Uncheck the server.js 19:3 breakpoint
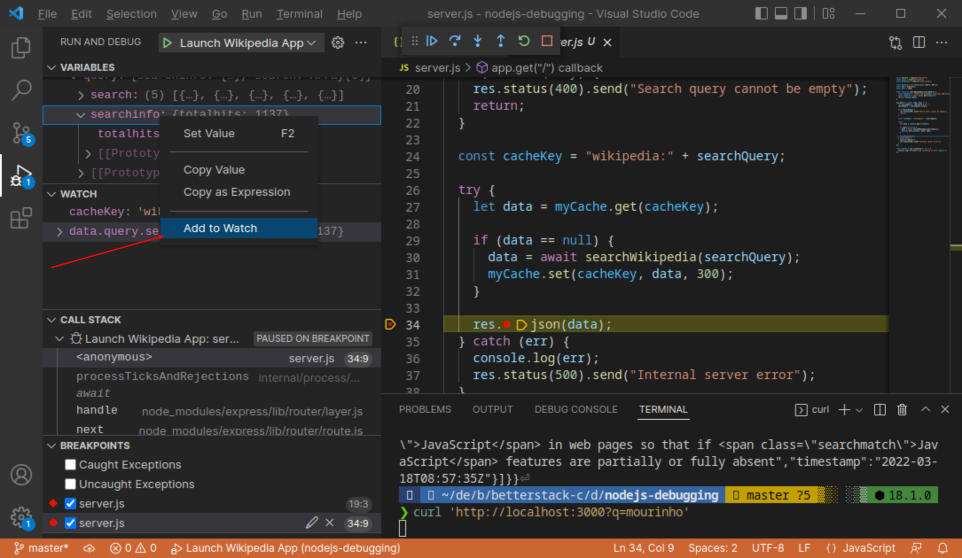 70,504
